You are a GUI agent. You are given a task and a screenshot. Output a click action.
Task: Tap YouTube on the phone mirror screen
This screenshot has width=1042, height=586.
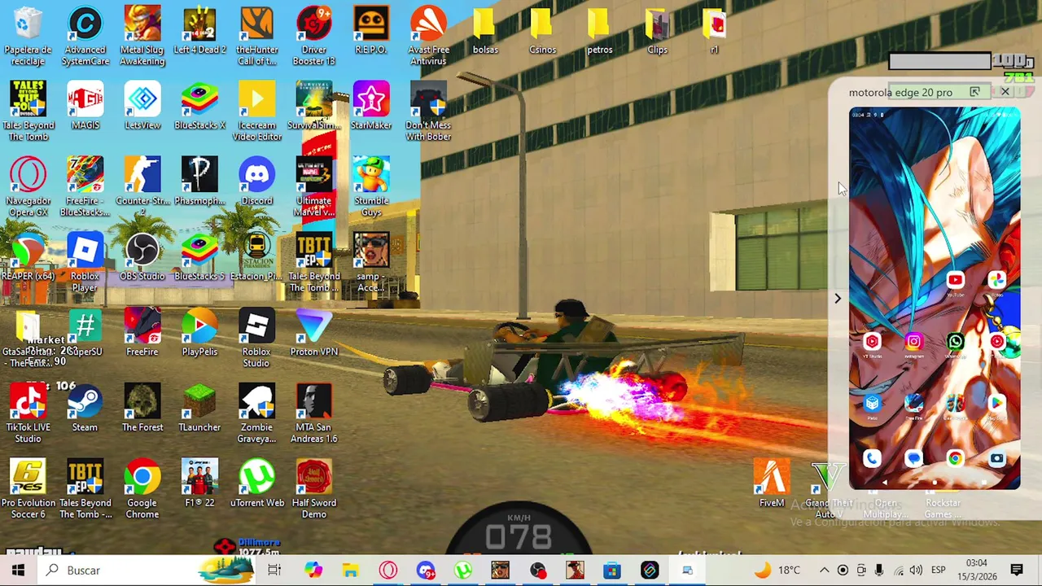(955, 281)
